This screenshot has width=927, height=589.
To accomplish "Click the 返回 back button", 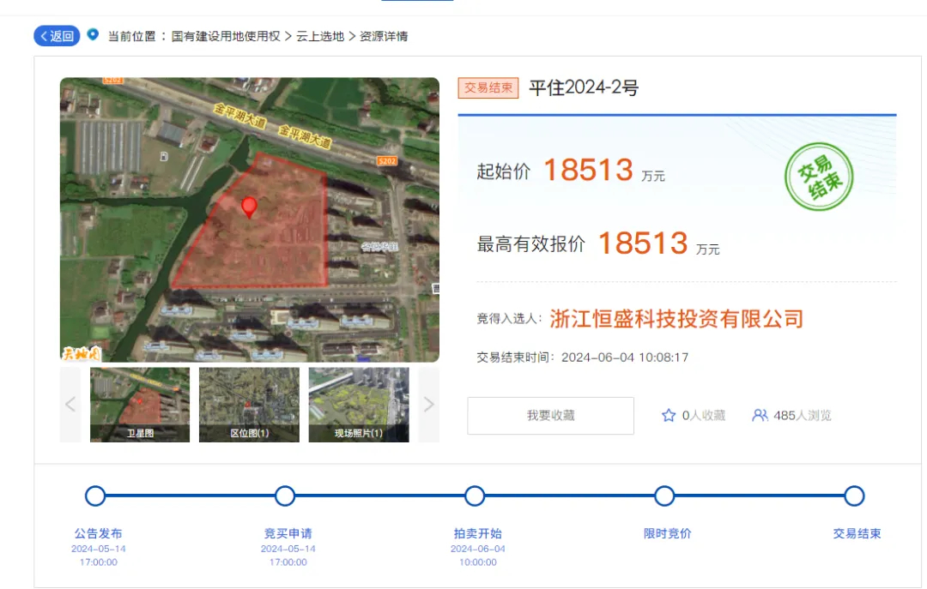I will (57, 36).
